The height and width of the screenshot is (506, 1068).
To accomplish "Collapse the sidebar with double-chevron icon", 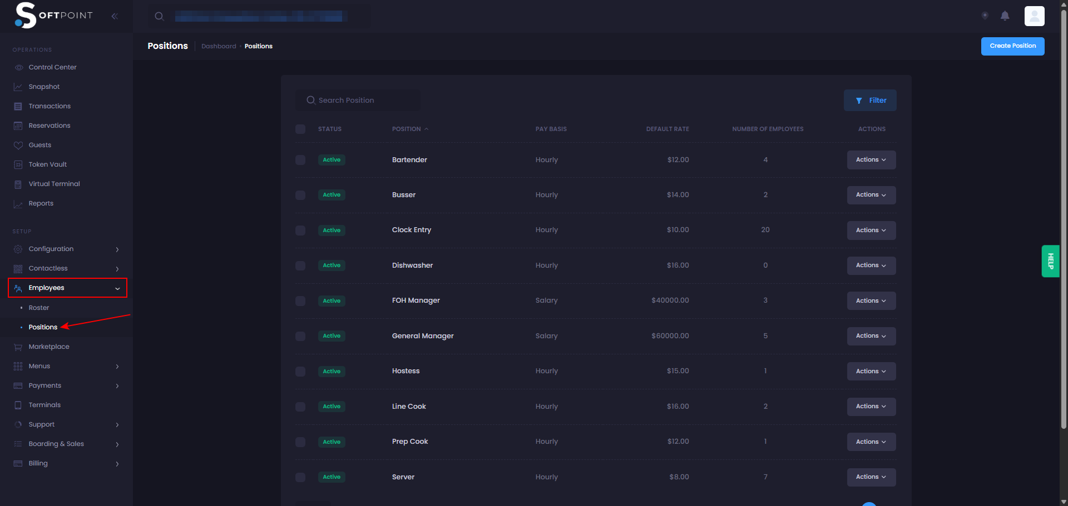I will [115, 16].
